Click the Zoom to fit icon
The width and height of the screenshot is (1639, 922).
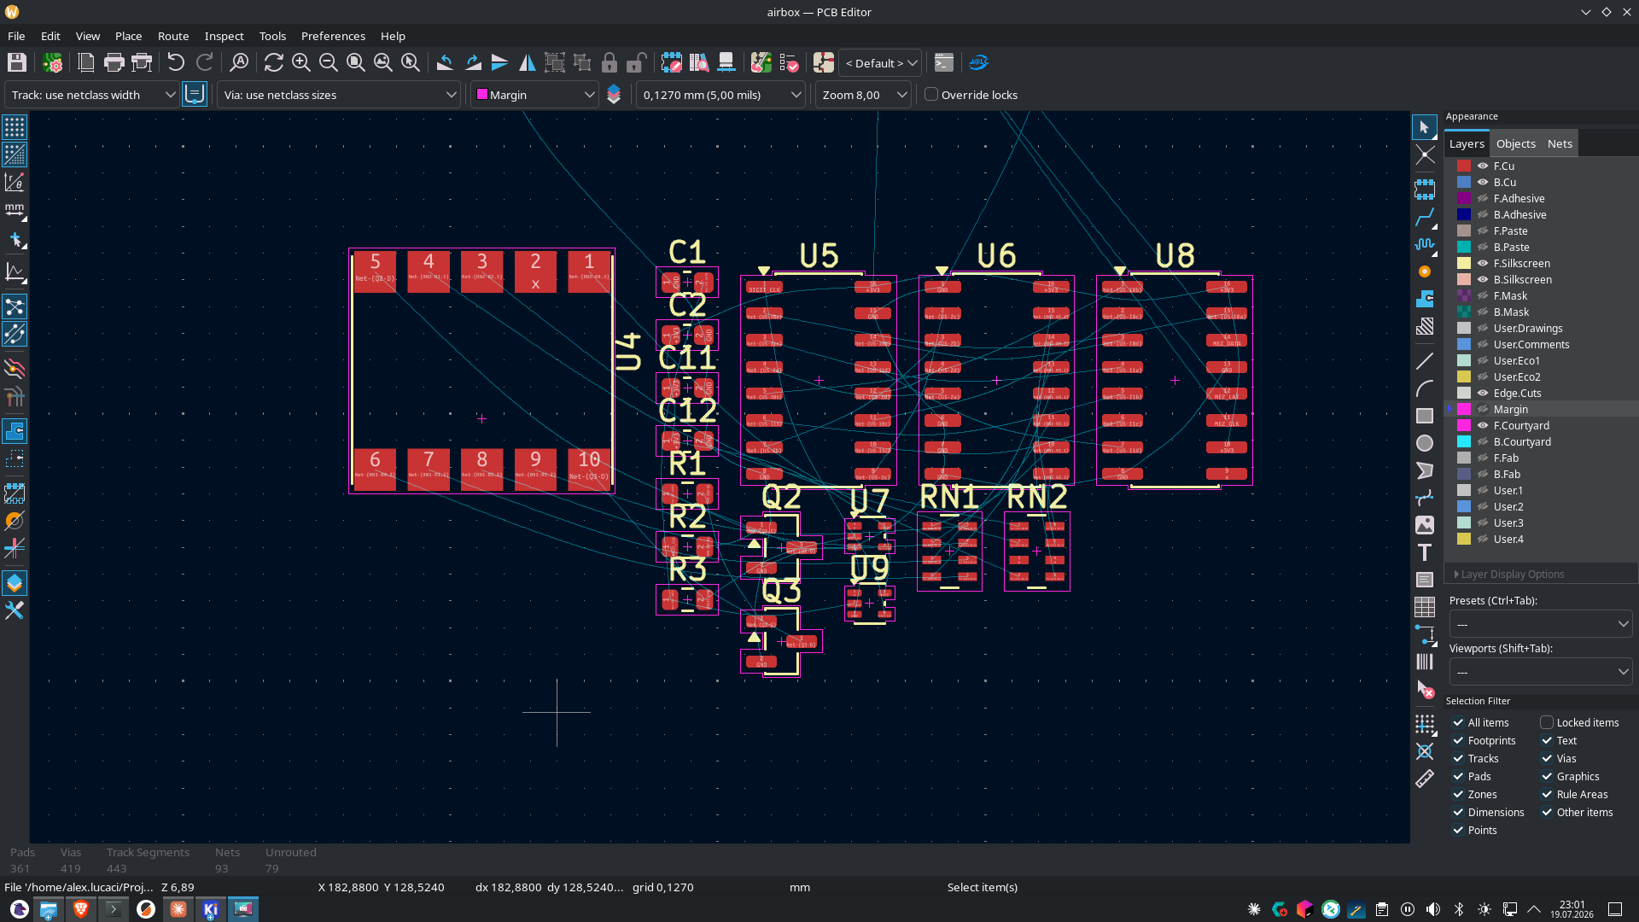[356, 62]
